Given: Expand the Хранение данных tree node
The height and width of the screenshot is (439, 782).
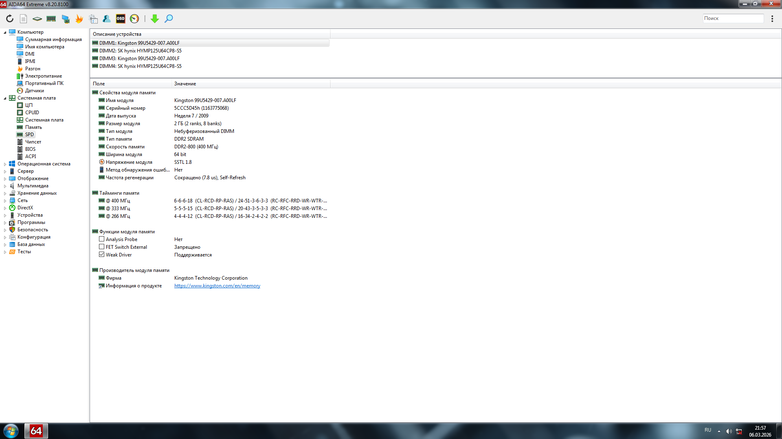Looking at the screenshot, I should tap(5, 193).
